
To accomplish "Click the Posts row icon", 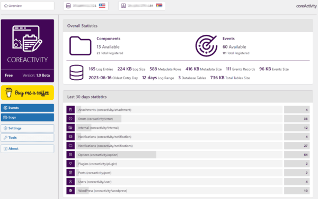I will [x=70, y=173].
